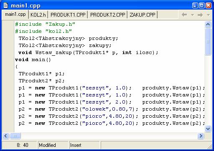Click the #include "kol2.h" line
214x151 pixels.
point(43,31)
